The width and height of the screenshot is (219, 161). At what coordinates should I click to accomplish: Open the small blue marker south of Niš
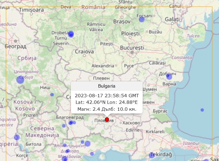coord(52,94)
